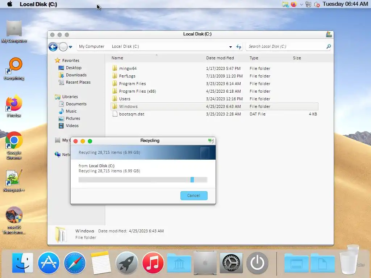
Task: Select the PerfLogs folder
Action: click(x=214, y=76)
